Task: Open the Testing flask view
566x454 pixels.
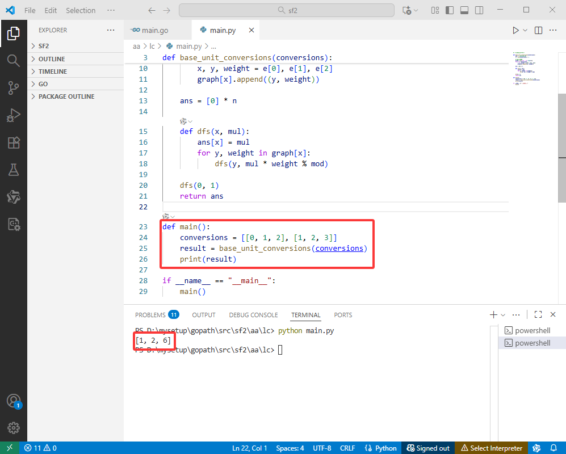Action: [x=14, y=170]
